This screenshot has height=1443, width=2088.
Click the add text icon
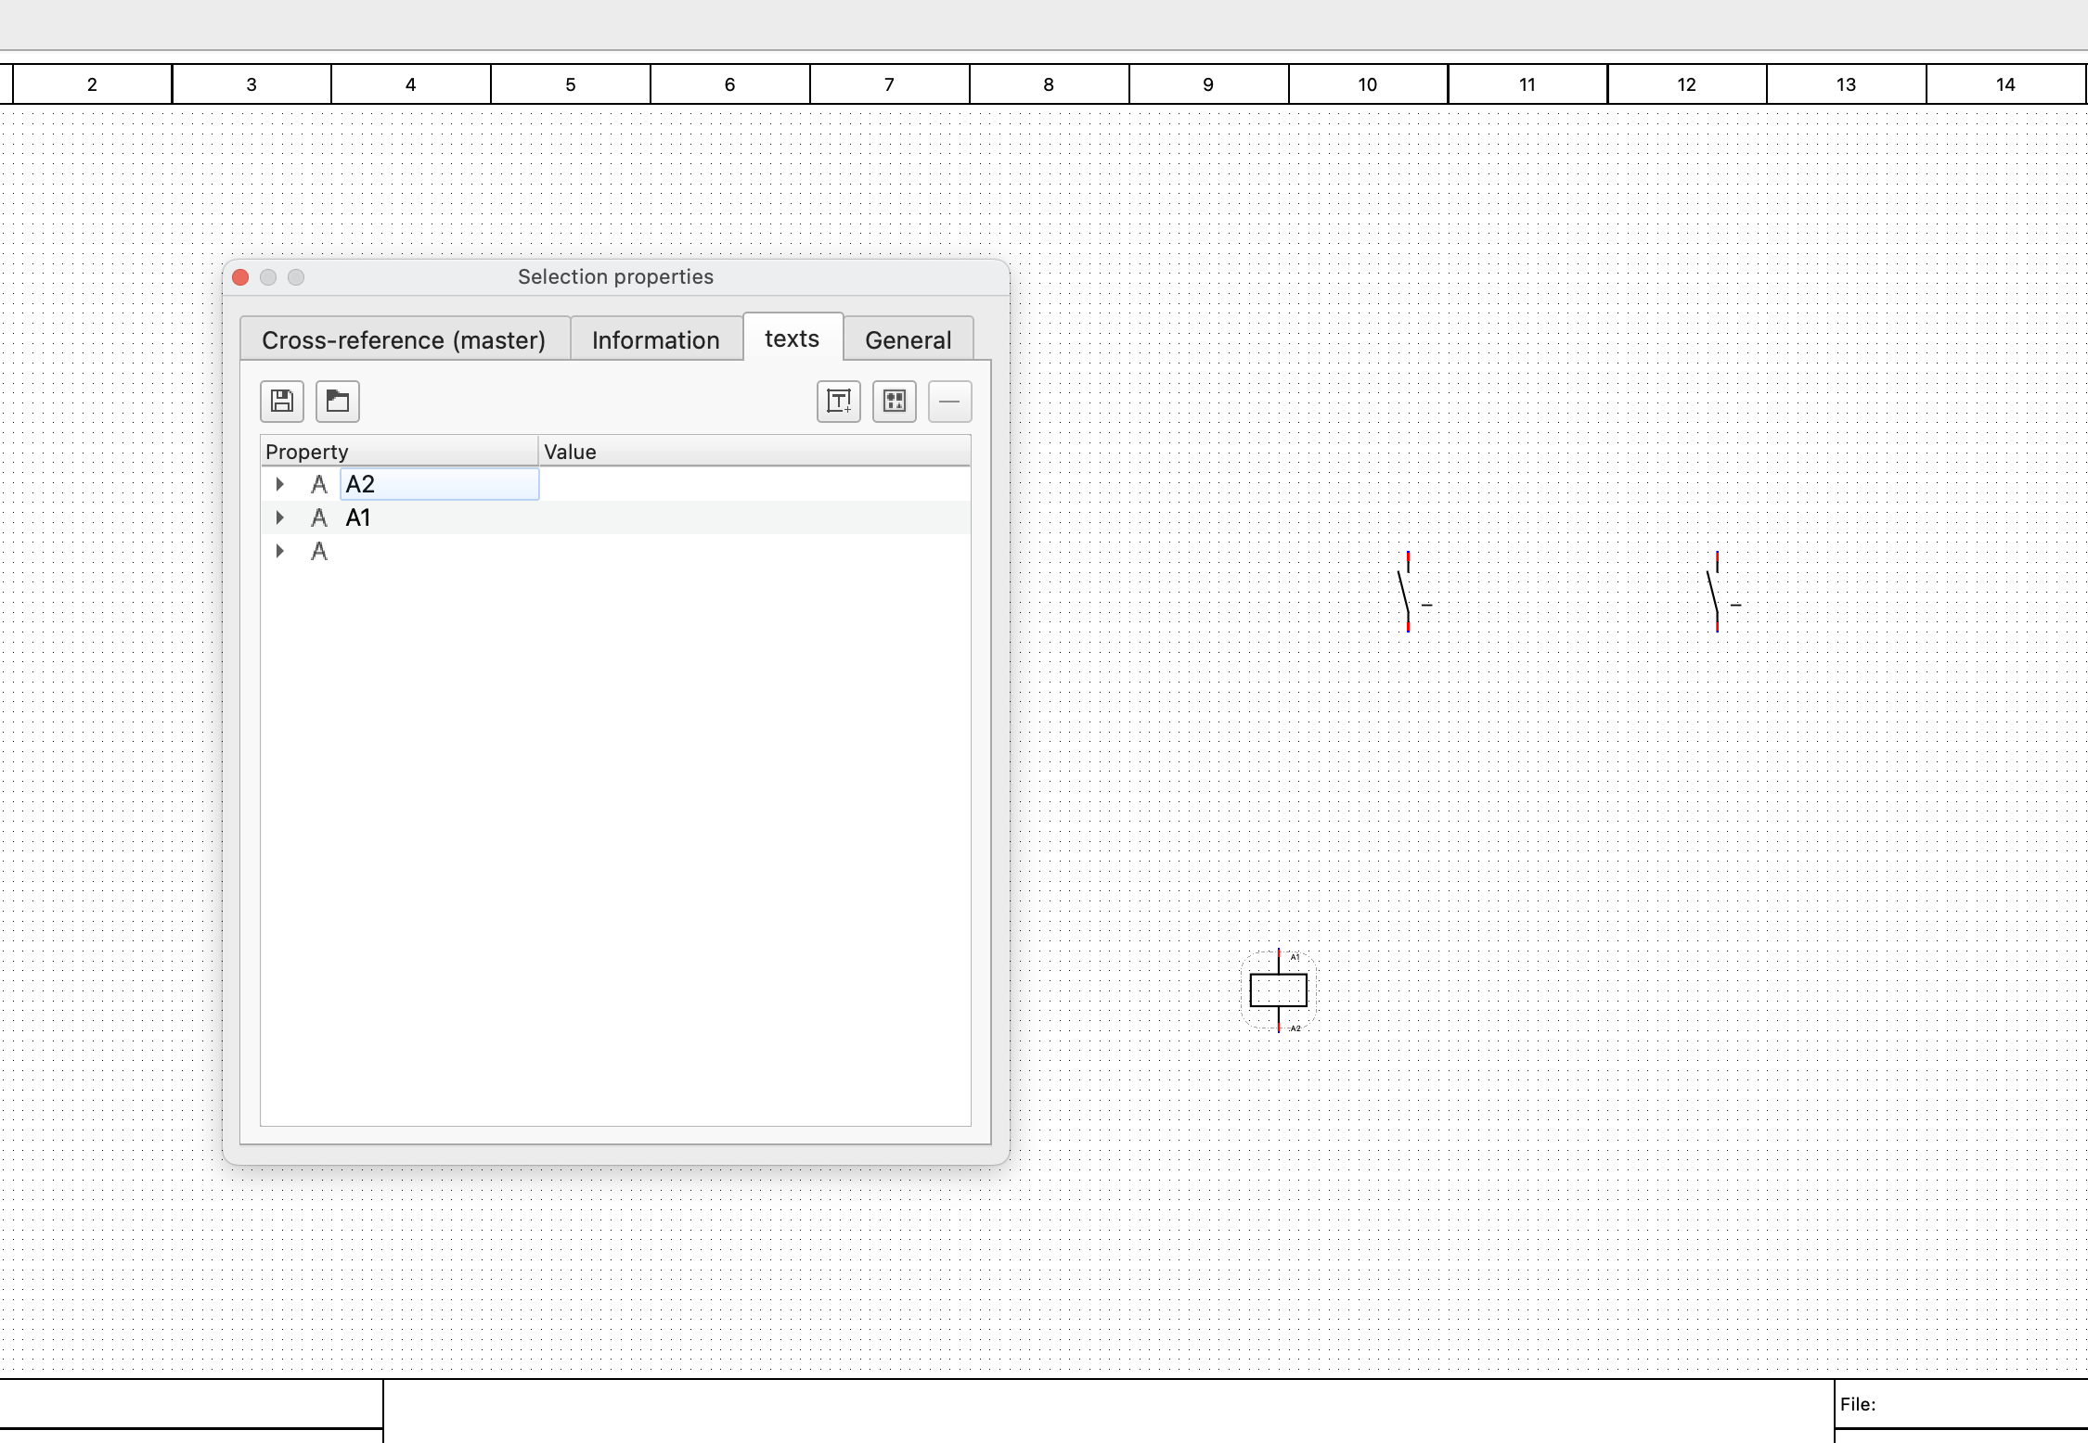pyautogui.click(x=839, y=402)
